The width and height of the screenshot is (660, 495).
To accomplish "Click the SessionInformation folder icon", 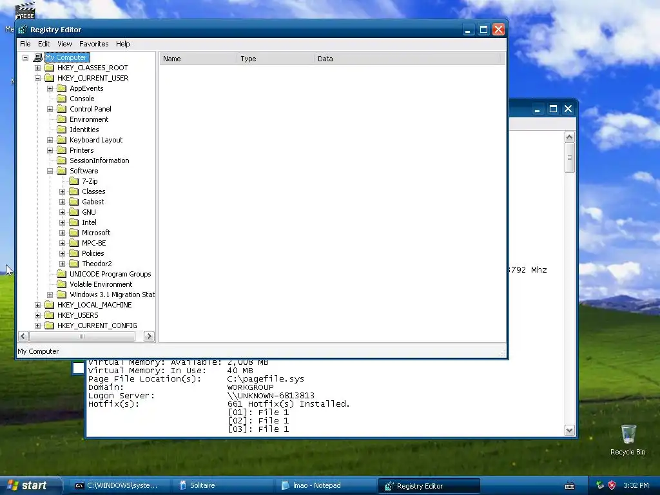I will tap(62, 160).
